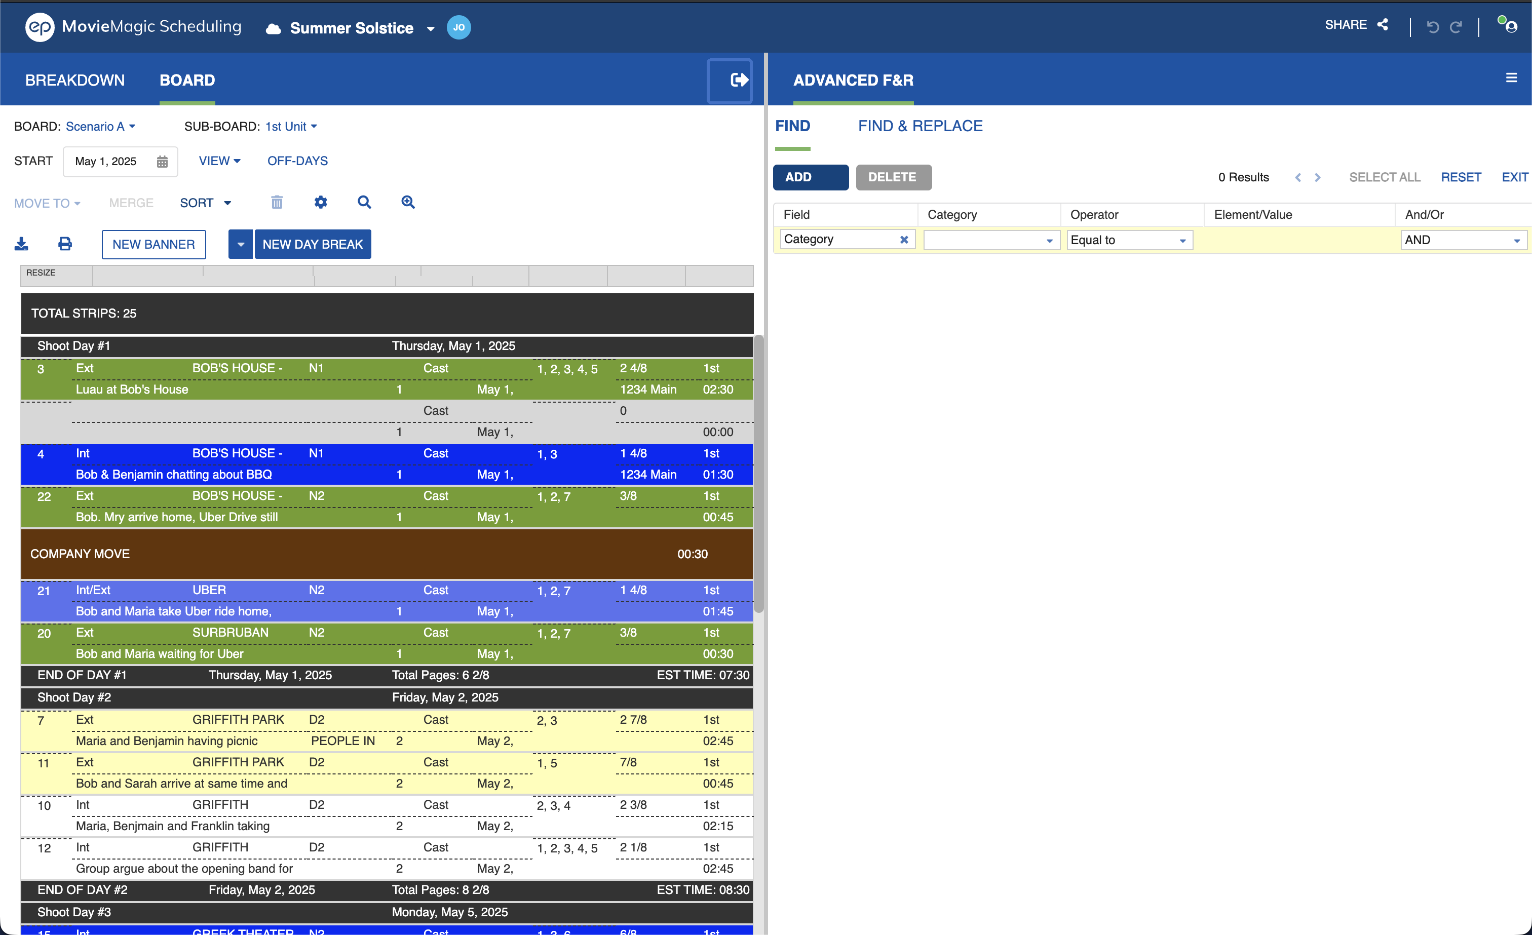Clear the Category field with the X
Viewport: 1532px width, 935px height.
point(904,240)
